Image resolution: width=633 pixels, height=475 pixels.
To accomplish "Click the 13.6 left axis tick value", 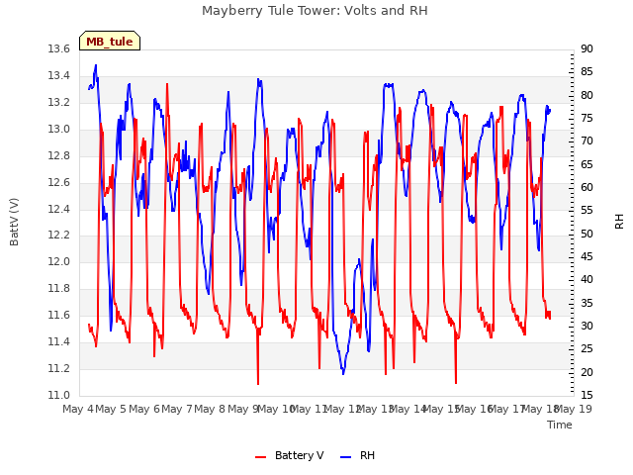I will click(x=59, y=49).
